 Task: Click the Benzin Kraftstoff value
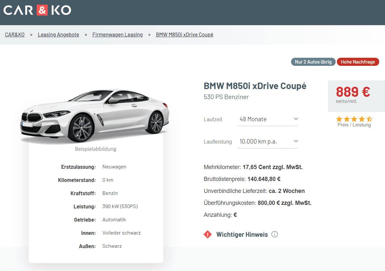pos(110,193)
